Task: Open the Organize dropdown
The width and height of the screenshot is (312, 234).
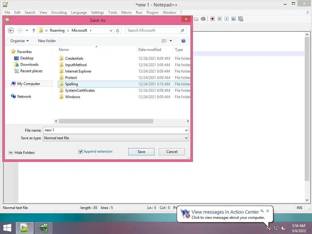Action: [19, 41]
